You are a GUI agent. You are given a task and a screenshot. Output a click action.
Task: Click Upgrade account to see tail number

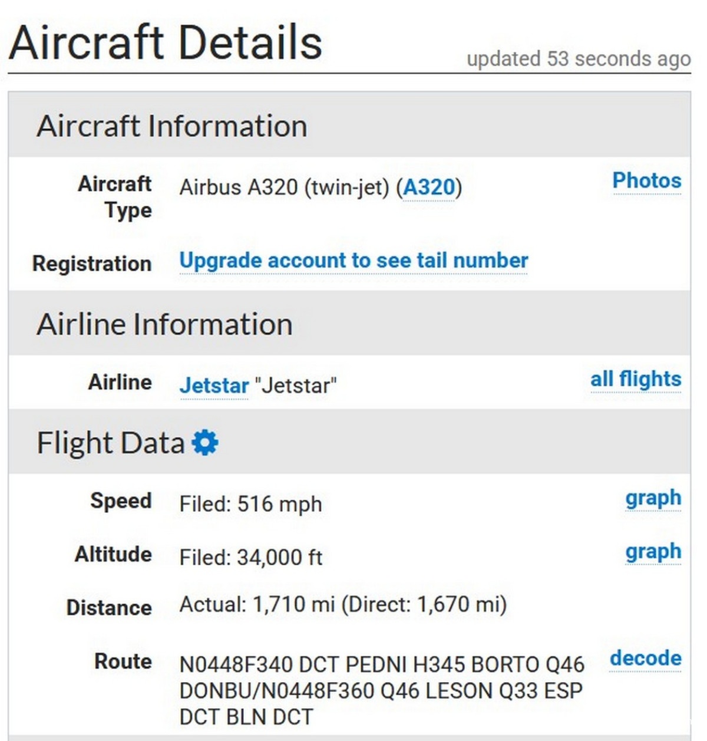[353, 261]
